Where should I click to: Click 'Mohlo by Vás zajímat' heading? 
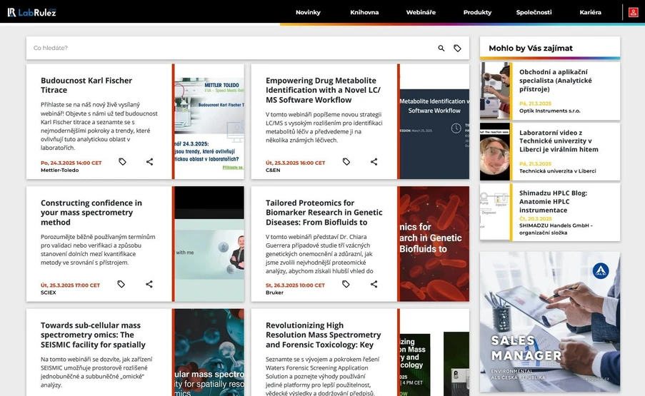[x=531, y=48]
